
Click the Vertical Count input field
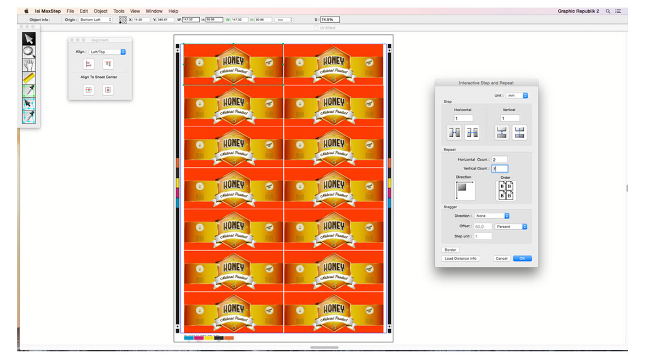pos(499,168)
